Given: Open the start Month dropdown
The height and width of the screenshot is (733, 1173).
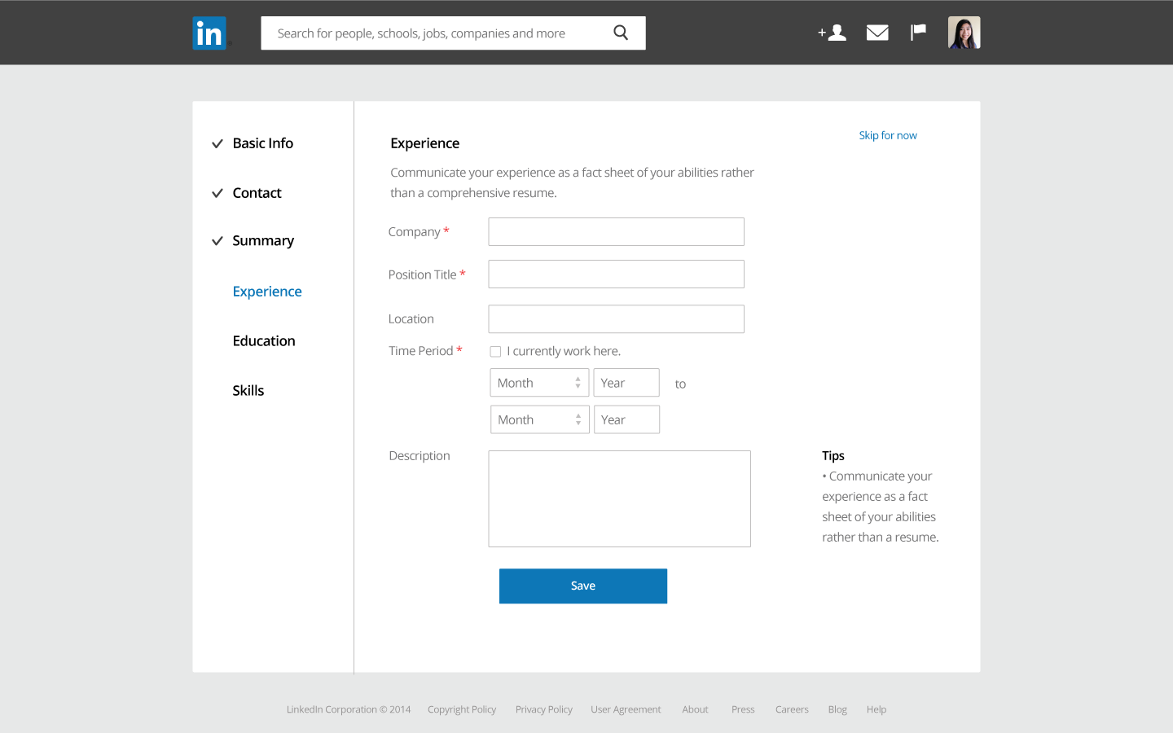Looking at the screenshot, I should click(x=539, y=383).
